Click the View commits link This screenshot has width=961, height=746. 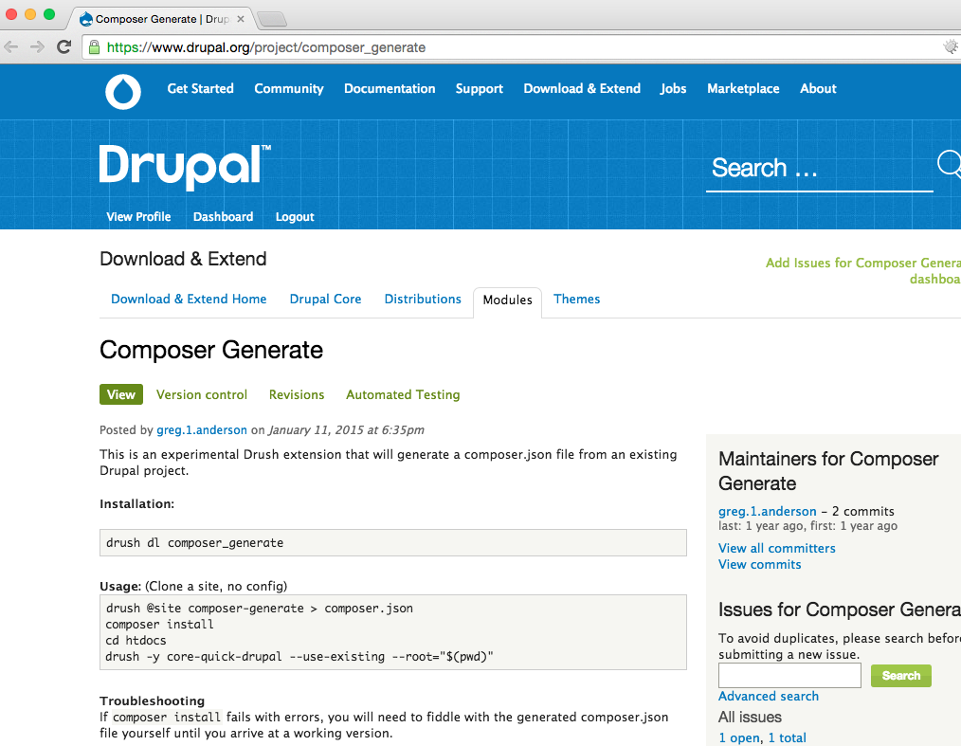(x=759, y=565)
